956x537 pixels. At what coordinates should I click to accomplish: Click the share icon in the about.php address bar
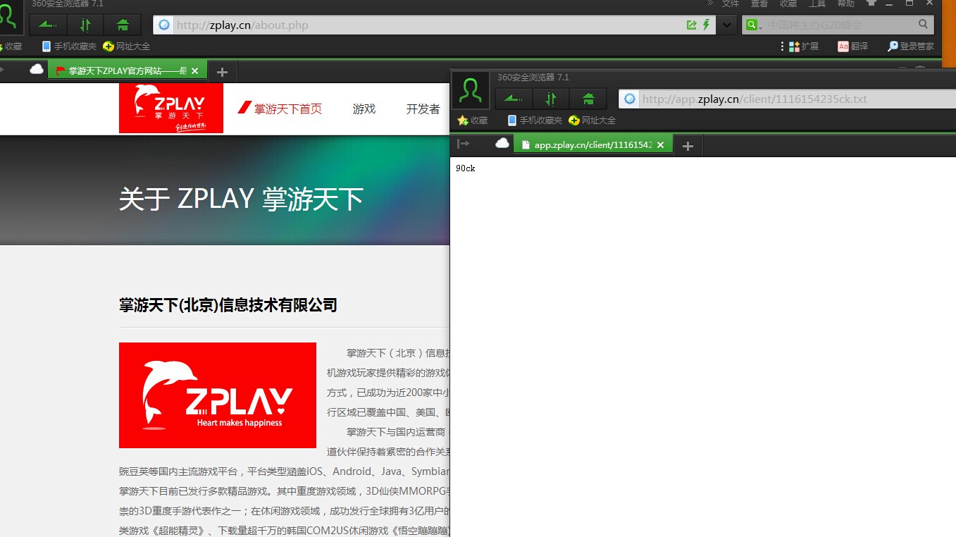[691, 25]
